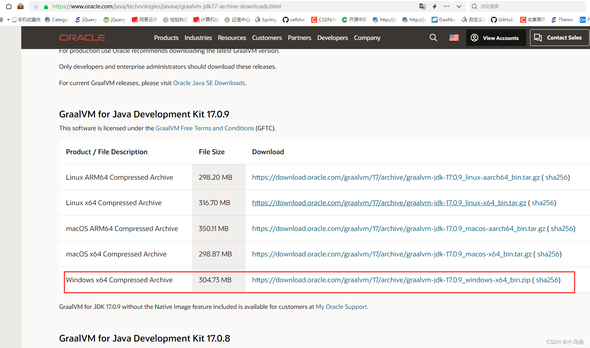Download the windows-x64 zip link
Viewport: 590px width, 348px height.
391,280
